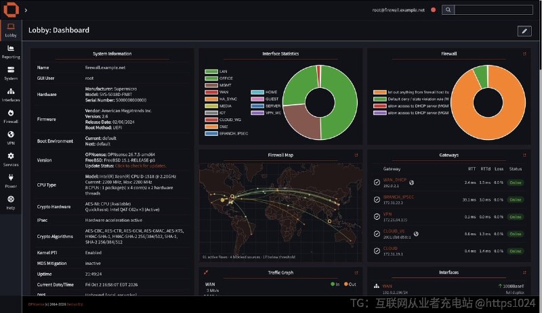Open the BRANCH_IPSEC gateway link

point(398,197)
